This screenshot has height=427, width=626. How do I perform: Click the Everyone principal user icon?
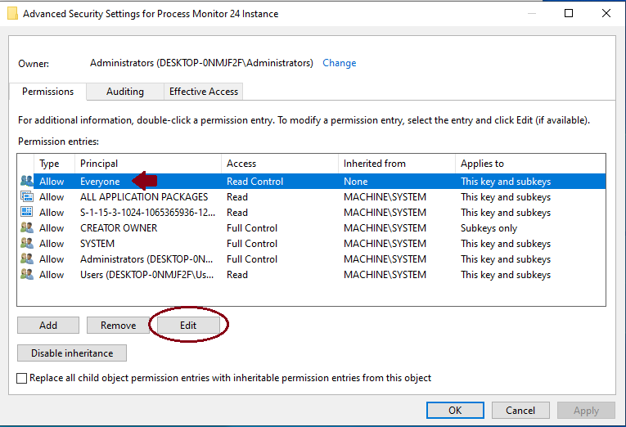coord(26,182)
